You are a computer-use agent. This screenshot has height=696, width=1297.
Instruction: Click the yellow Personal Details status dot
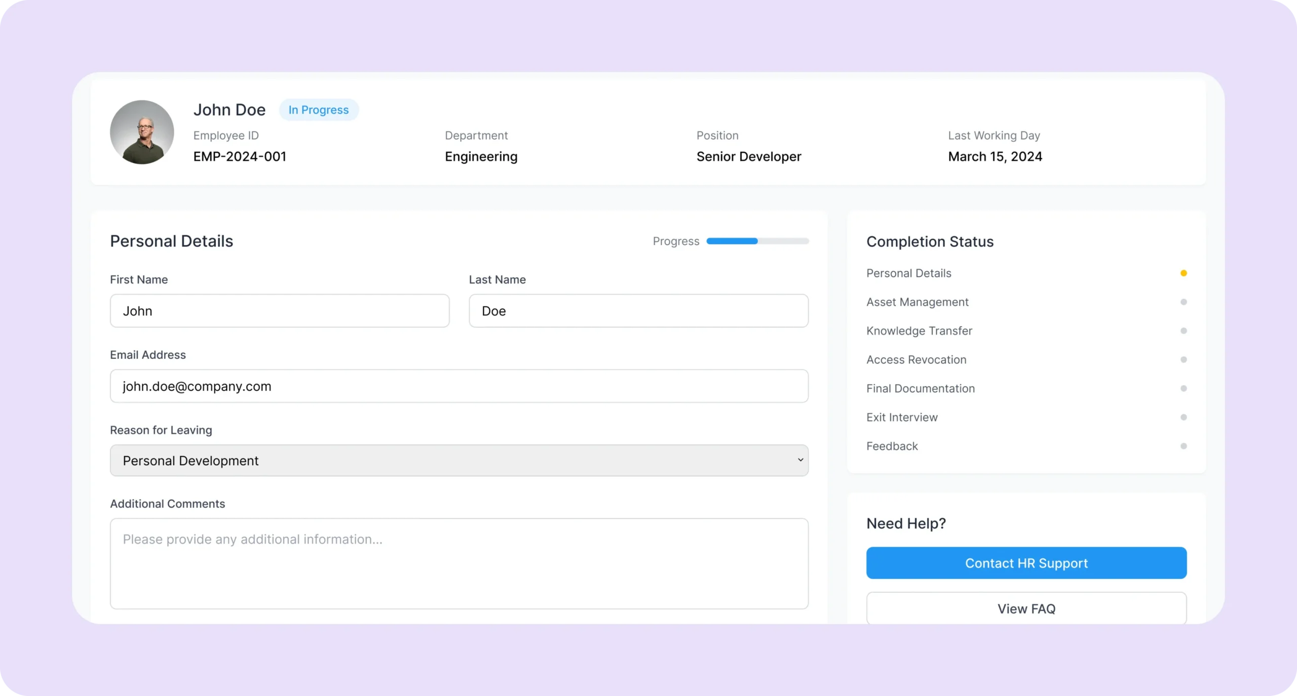tap(1183, 273)
